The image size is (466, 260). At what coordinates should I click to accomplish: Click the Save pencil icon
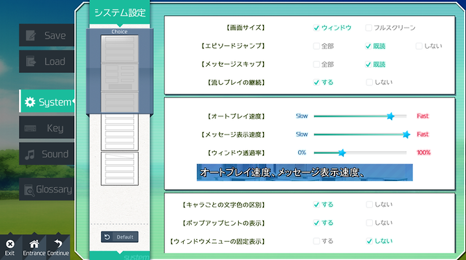pyautogui.click(x=31, y=36)
